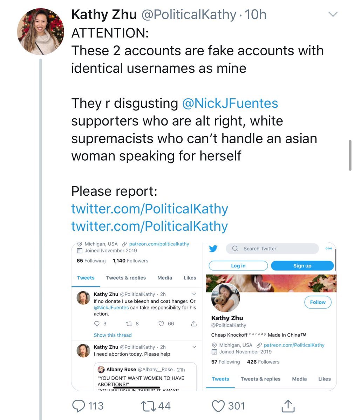
Task: Click the page scrollbar handle
Action: tap(350, 155)
